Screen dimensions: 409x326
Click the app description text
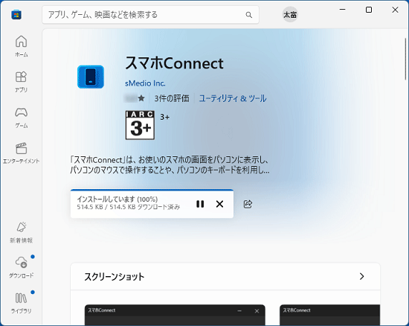(x=170, y=164)
